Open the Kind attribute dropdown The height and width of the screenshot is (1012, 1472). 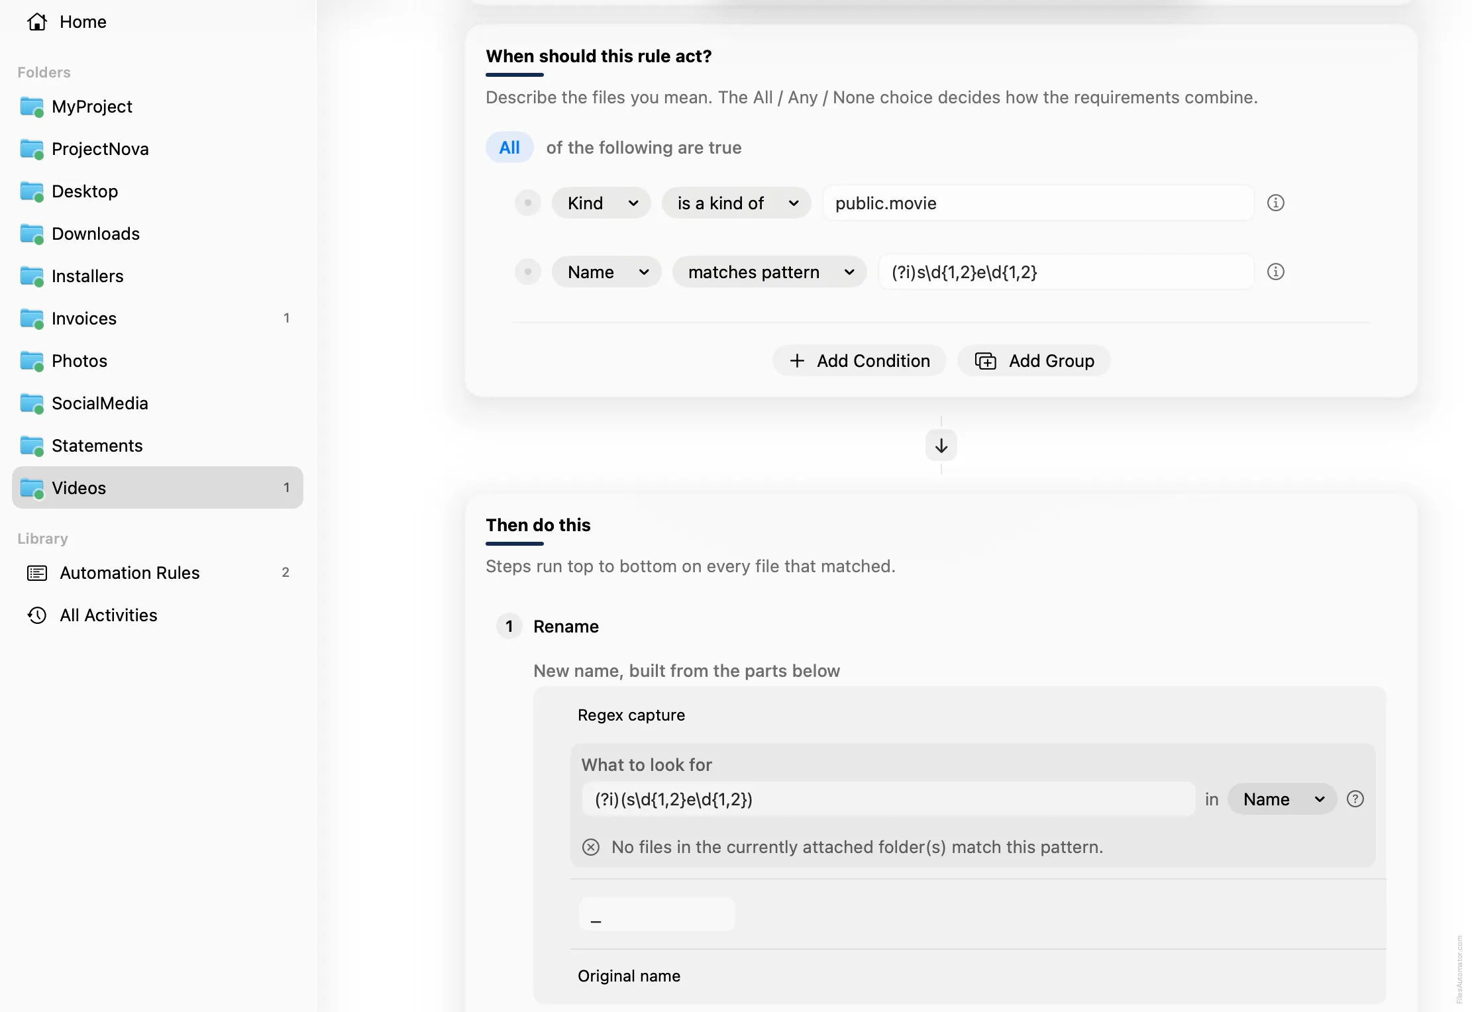602,203
